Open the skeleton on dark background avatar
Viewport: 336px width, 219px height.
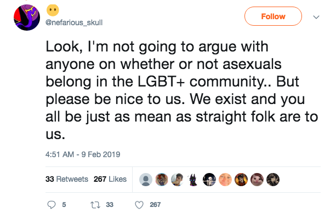[x=209, y=180]
